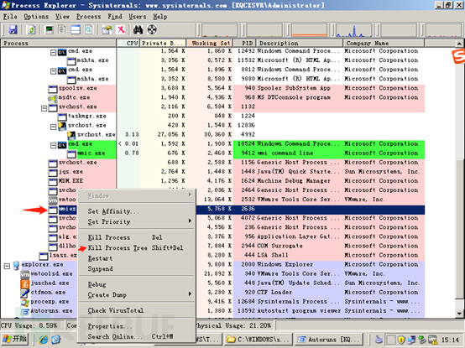
Task: Expand the Set Priority submenu
Action: click(137, 221)
